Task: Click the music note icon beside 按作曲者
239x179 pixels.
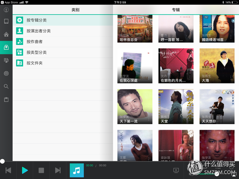Action: (x=20, y=41)
